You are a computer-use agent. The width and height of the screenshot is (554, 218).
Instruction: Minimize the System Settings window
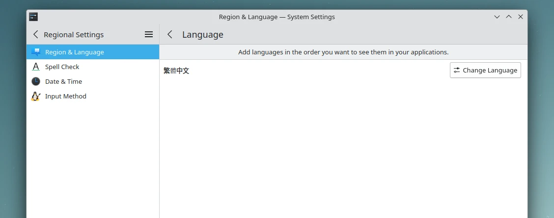(497, 17)
